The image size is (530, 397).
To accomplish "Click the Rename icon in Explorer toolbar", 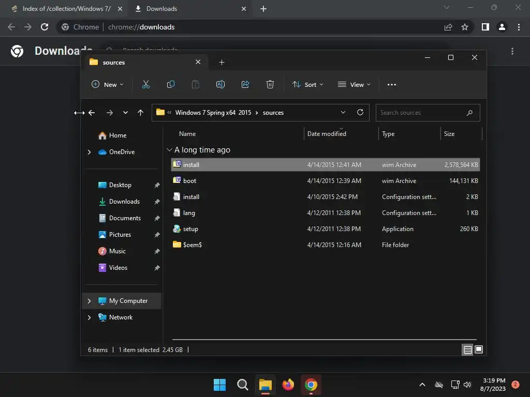I will 220,84.
